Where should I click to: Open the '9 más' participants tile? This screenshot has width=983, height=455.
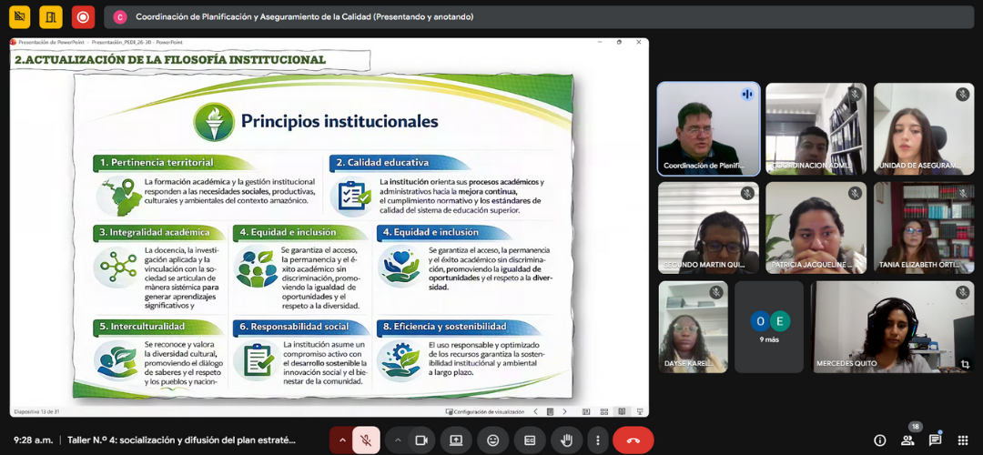(x=769, y=327)
